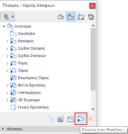
Task: Switch to Project Map view icon
Action: pos(61,17)
